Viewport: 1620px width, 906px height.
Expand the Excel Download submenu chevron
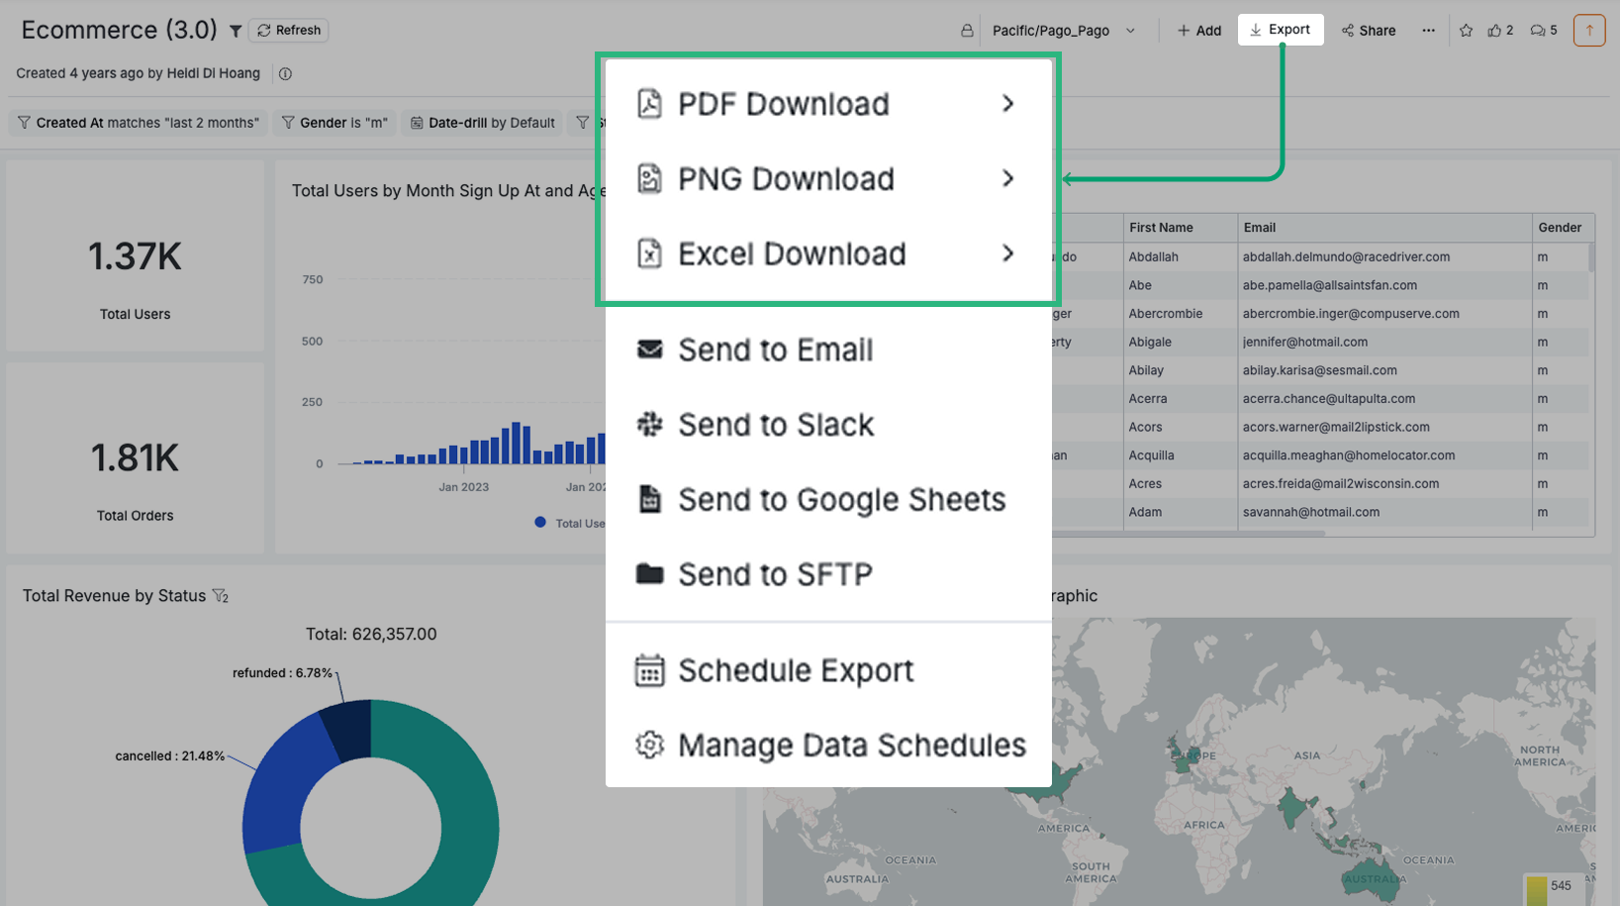pos(1007,253)
